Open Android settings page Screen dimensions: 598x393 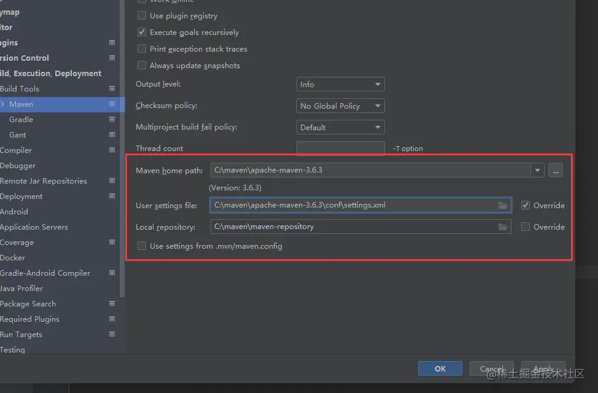pos(14,211)
